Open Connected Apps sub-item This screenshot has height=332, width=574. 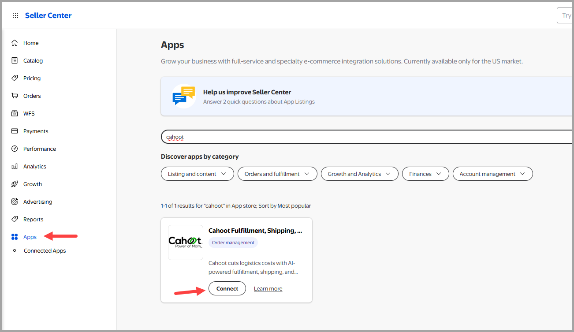45,250
